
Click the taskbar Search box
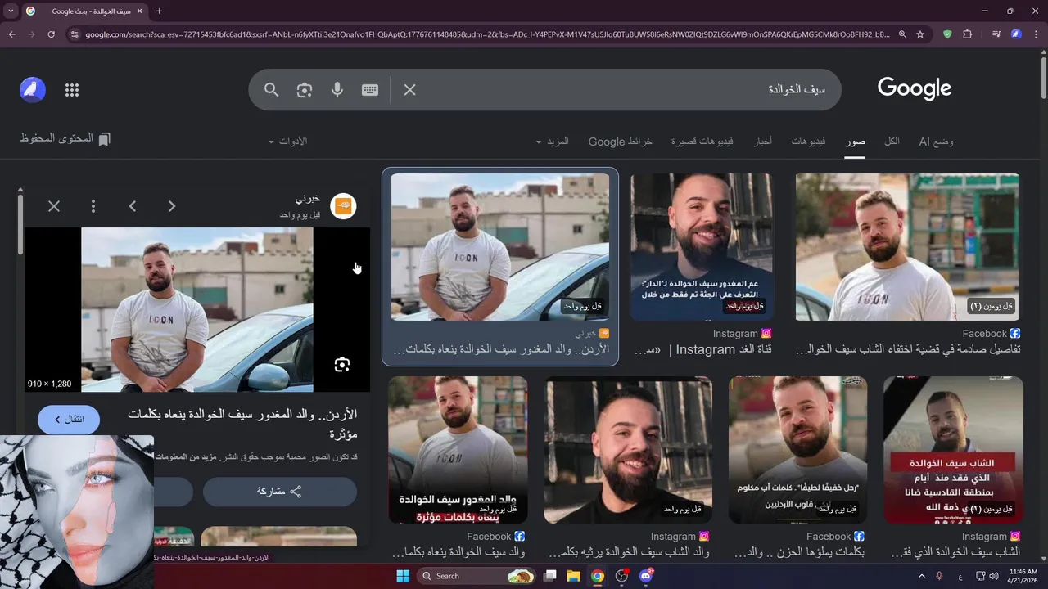click(x=477, y=576)
